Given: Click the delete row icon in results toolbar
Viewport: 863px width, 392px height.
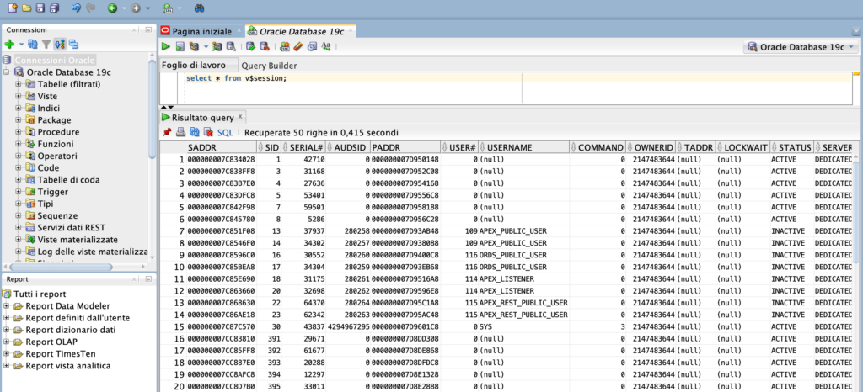Looking at the screenshot, I should tap(209, 132).
